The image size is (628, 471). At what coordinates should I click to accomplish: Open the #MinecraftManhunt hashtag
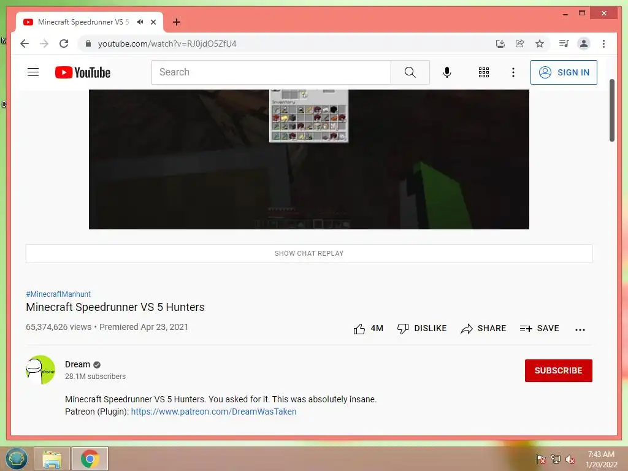pos(58,294)
